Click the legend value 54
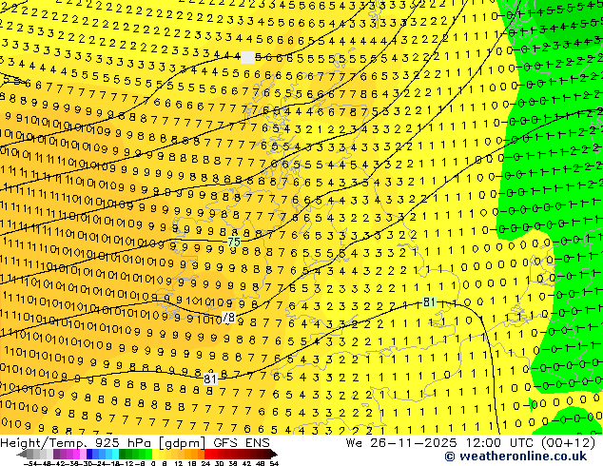The height and width of the screenshot is (466, 603). tap(274, 463)
